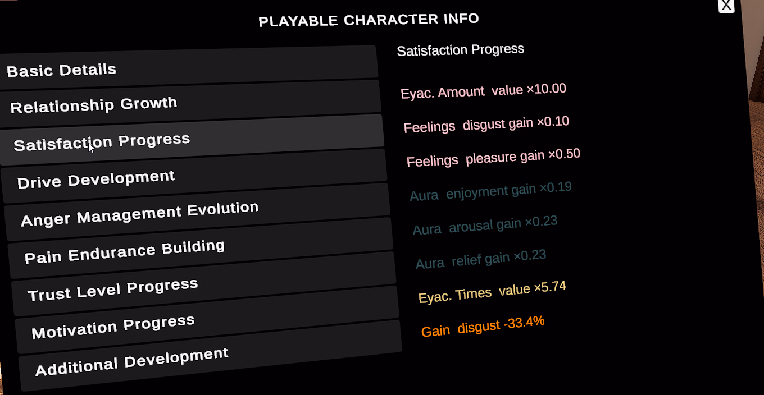Click the Playable Character Info title

click(369, 20)
